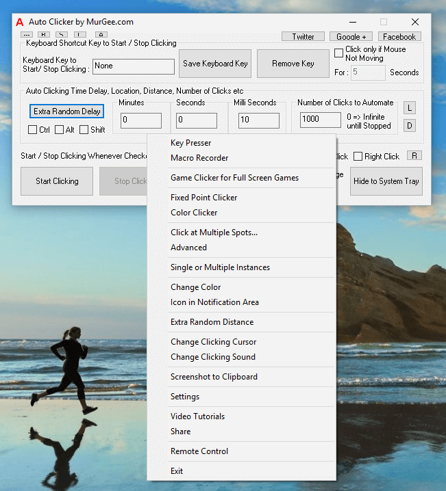Close the Auto Clicker window
This screenshot has width=446, height=491.
coord(415,22)
